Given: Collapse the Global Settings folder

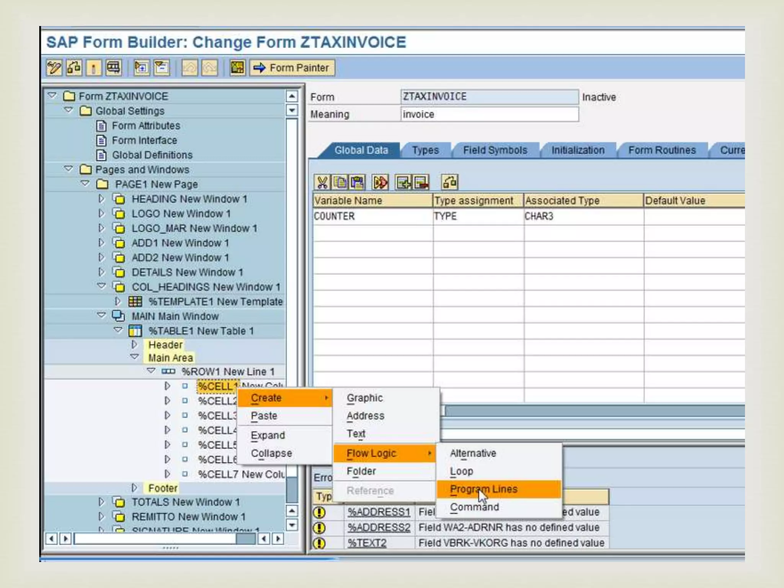Looking at the screenshot, I should tap(69, 110).
